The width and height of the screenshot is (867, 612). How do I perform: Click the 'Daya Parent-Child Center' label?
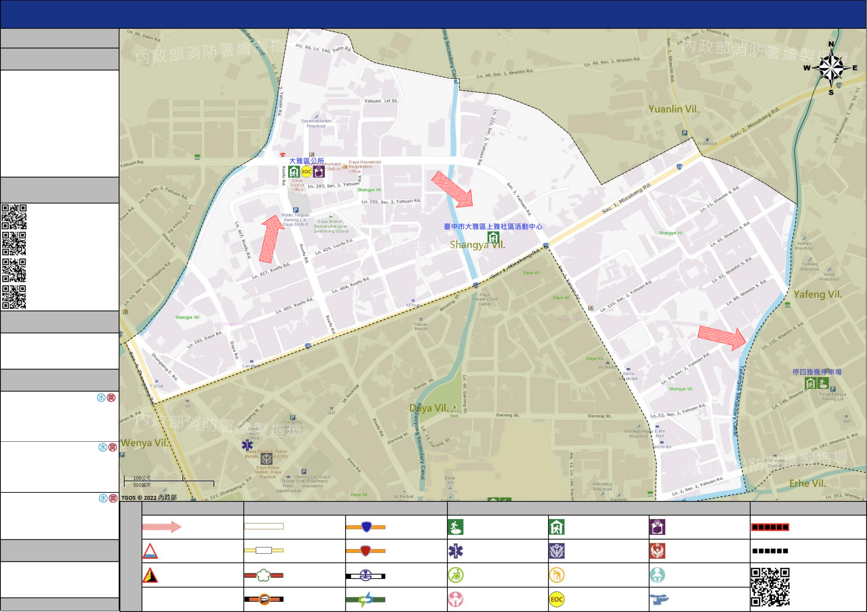click(485, 299)
